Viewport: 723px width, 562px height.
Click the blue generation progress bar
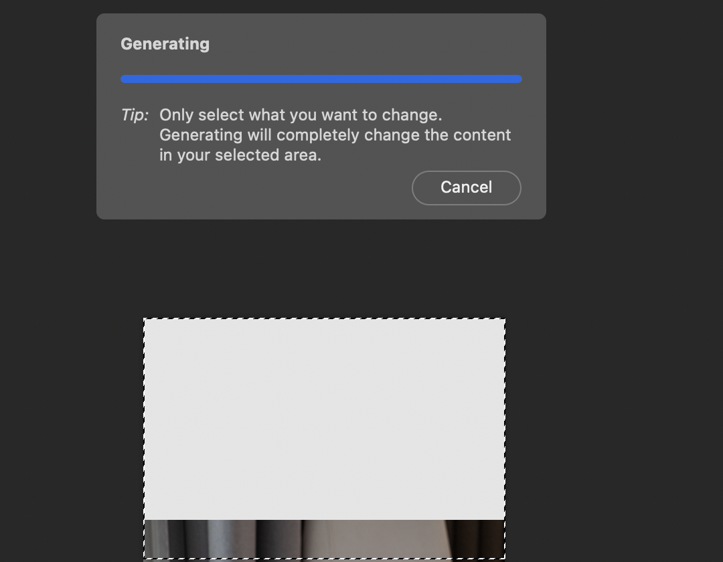(x=321, y=78)
